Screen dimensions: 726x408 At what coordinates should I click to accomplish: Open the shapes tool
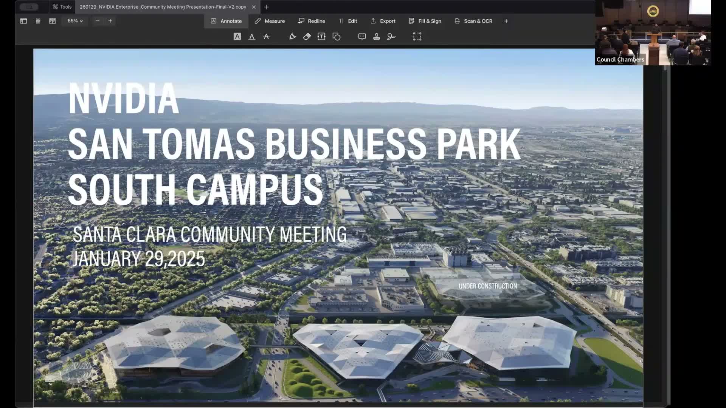tap(337, 37)
